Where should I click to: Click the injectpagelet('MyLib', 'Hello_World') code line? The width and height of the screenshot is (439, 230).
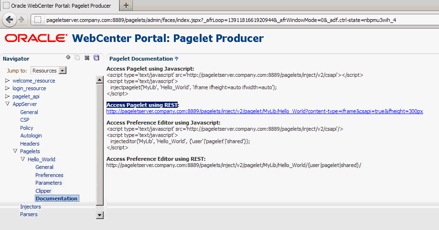click(193, 87)
